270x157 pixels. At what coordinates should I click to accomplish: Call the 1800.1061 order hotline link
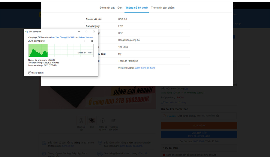pos(198,141)
